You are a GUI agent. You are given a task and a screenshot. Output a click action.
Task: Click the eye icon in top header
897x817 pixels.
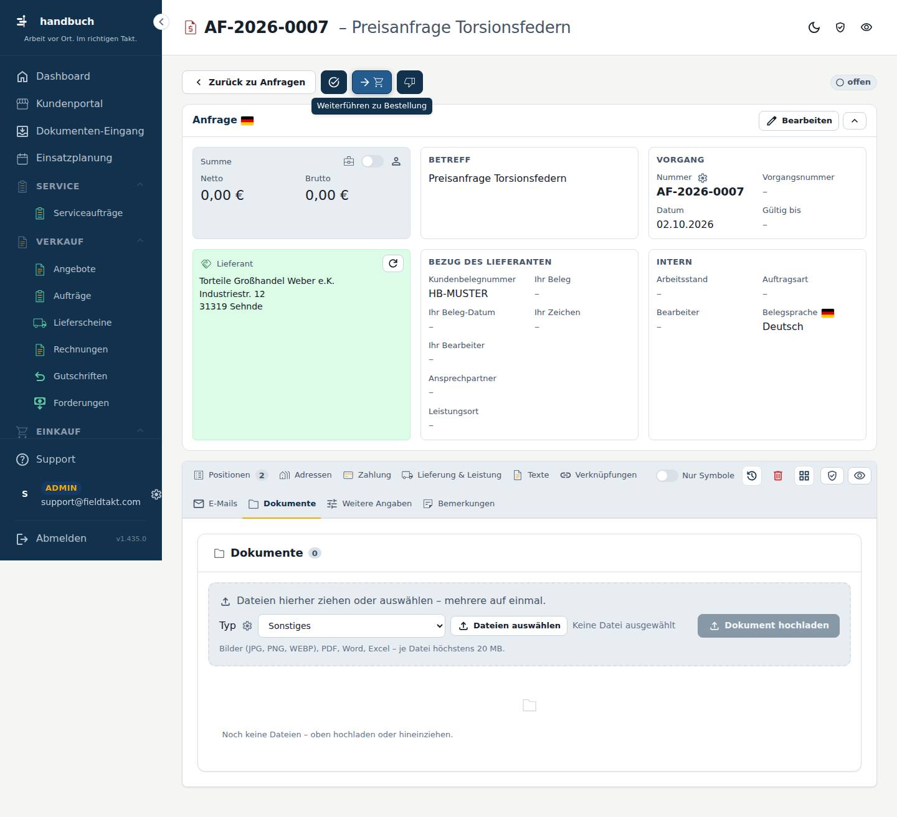(x=866, y=27)
